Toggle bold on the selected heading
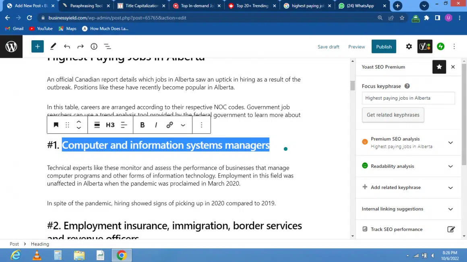The image size is (467, 262). [x=142, y=125]
